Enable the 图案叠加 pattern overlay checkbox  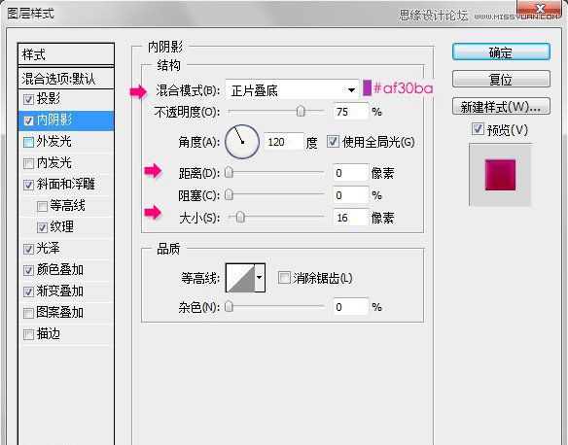28,313
